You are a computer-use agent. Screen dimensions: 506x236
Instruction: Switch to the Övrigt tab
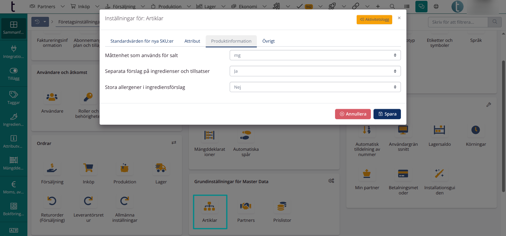[268, 41]
